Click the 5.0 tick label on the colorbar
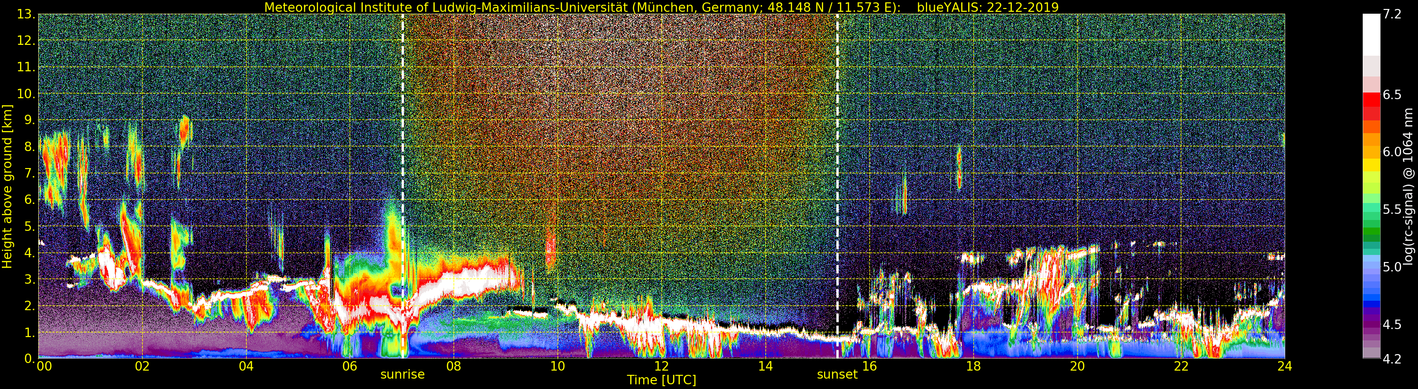 tap(1392, 267)
